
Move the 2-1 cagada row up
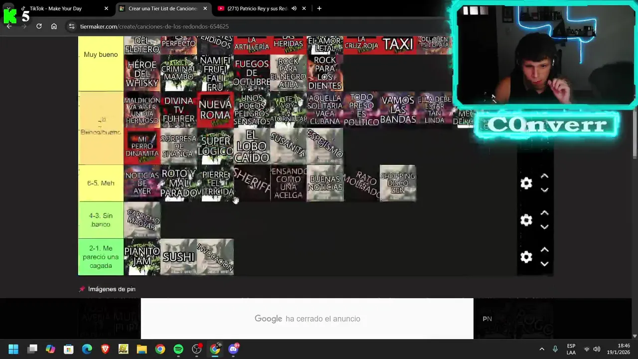544,250
